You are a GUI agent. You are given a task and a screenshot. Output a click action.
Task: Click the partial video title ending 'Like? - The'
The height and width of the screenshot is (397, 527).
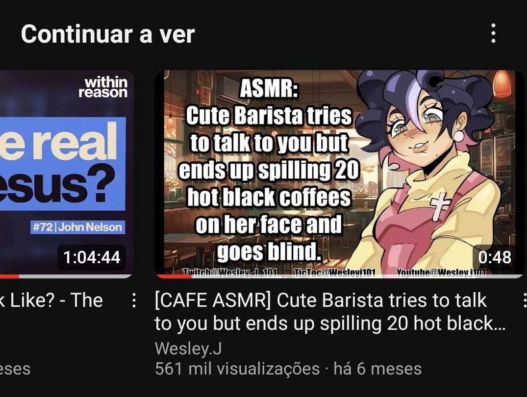pyautogui.click(x=51, y=300)
